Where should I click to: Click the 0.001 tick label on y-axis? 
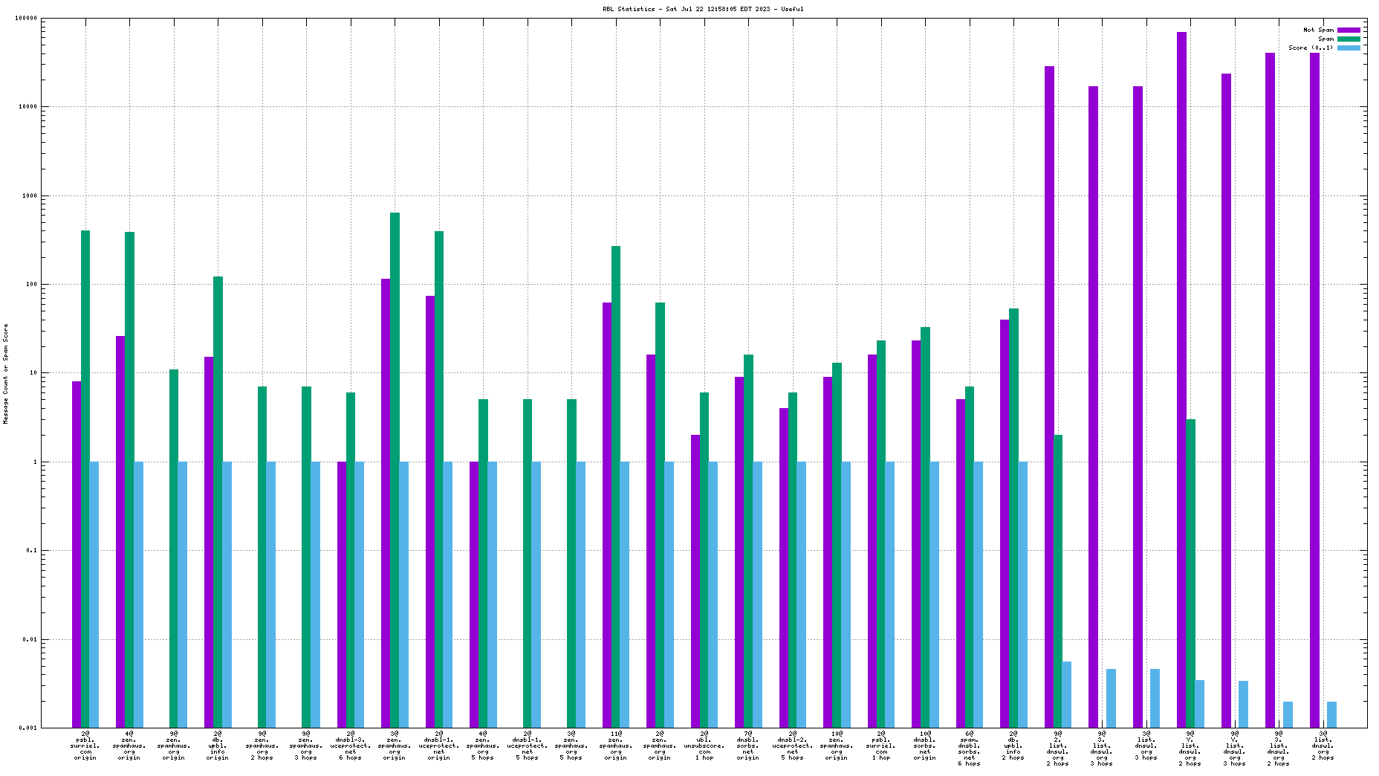(27, 728)
